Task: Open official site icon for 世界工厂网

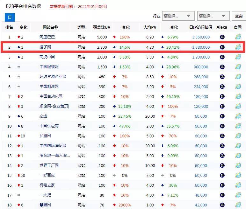Action: pos(238,165)
